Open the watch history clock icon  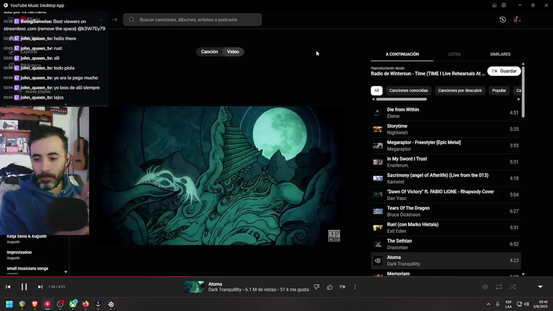click(x=502, y=19)
